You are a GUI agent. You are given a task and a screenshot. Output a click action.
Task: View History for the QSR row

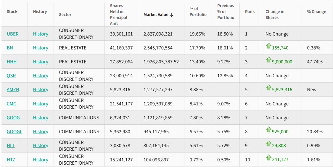pos(41,76)
